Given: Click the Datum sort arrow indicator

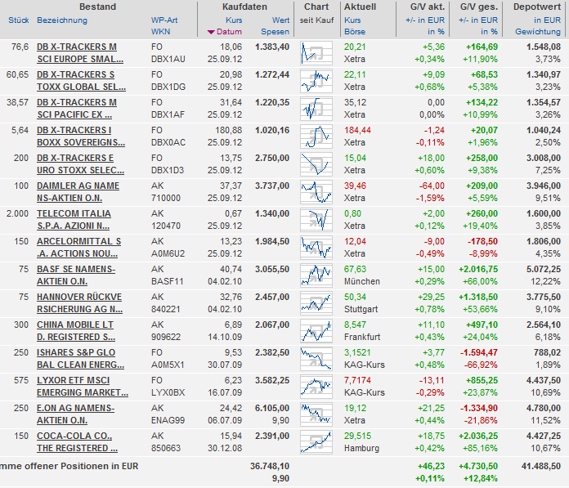Looking at the screenshot, I should (x=211, y=33).
